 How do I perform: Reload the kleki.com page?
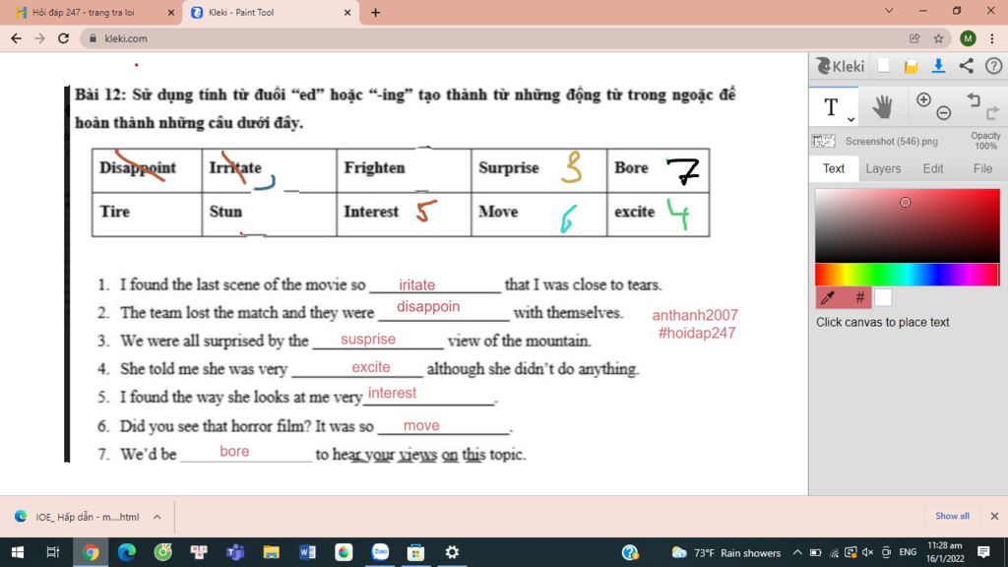(x=63, y=38)
